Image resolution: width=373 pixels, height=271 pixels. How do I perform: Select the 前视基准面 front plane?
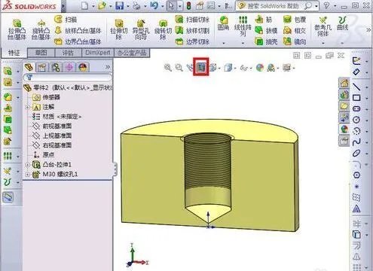52,126
